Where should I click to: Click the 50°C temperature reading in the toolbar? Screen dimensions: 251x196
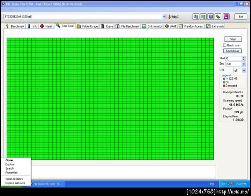click(x=175, y=17)
